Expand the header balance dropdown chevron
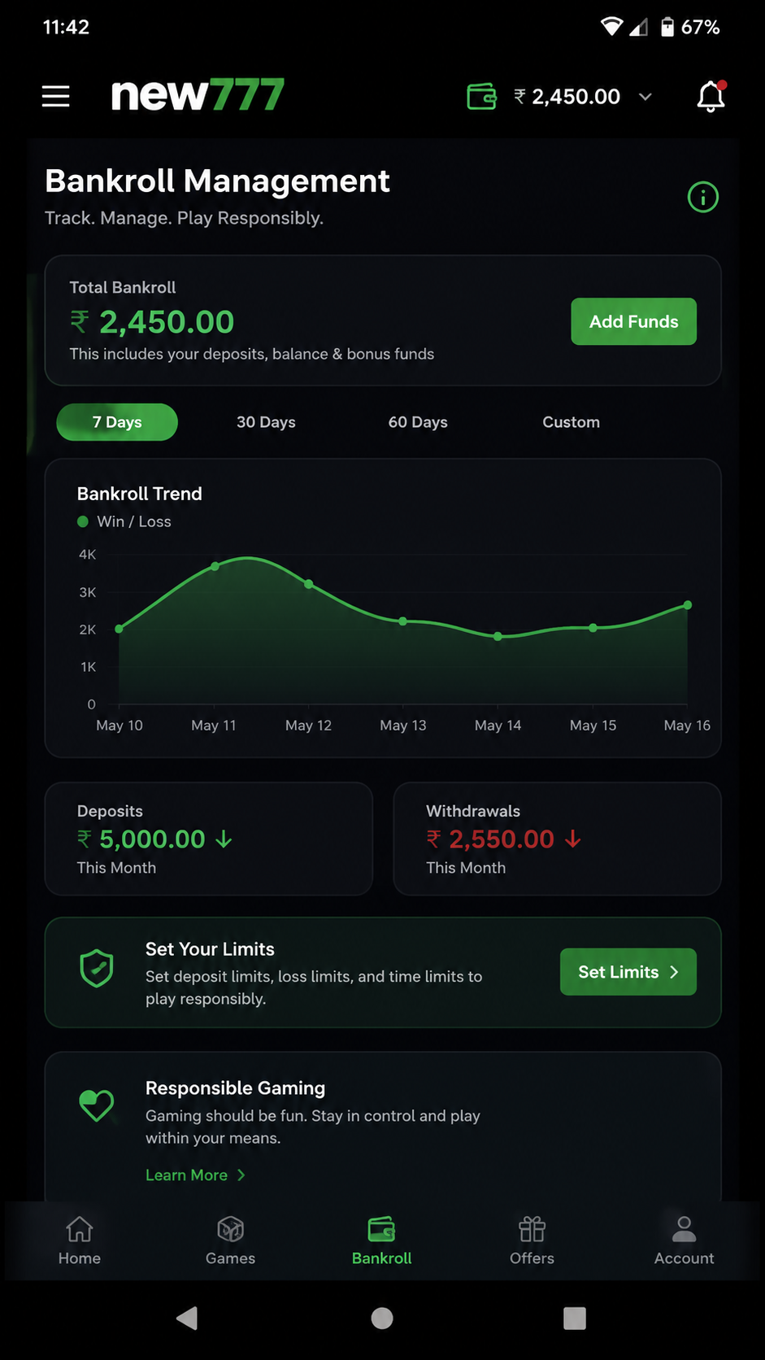The image size is (765, 1360). click(x=645, y=97)
